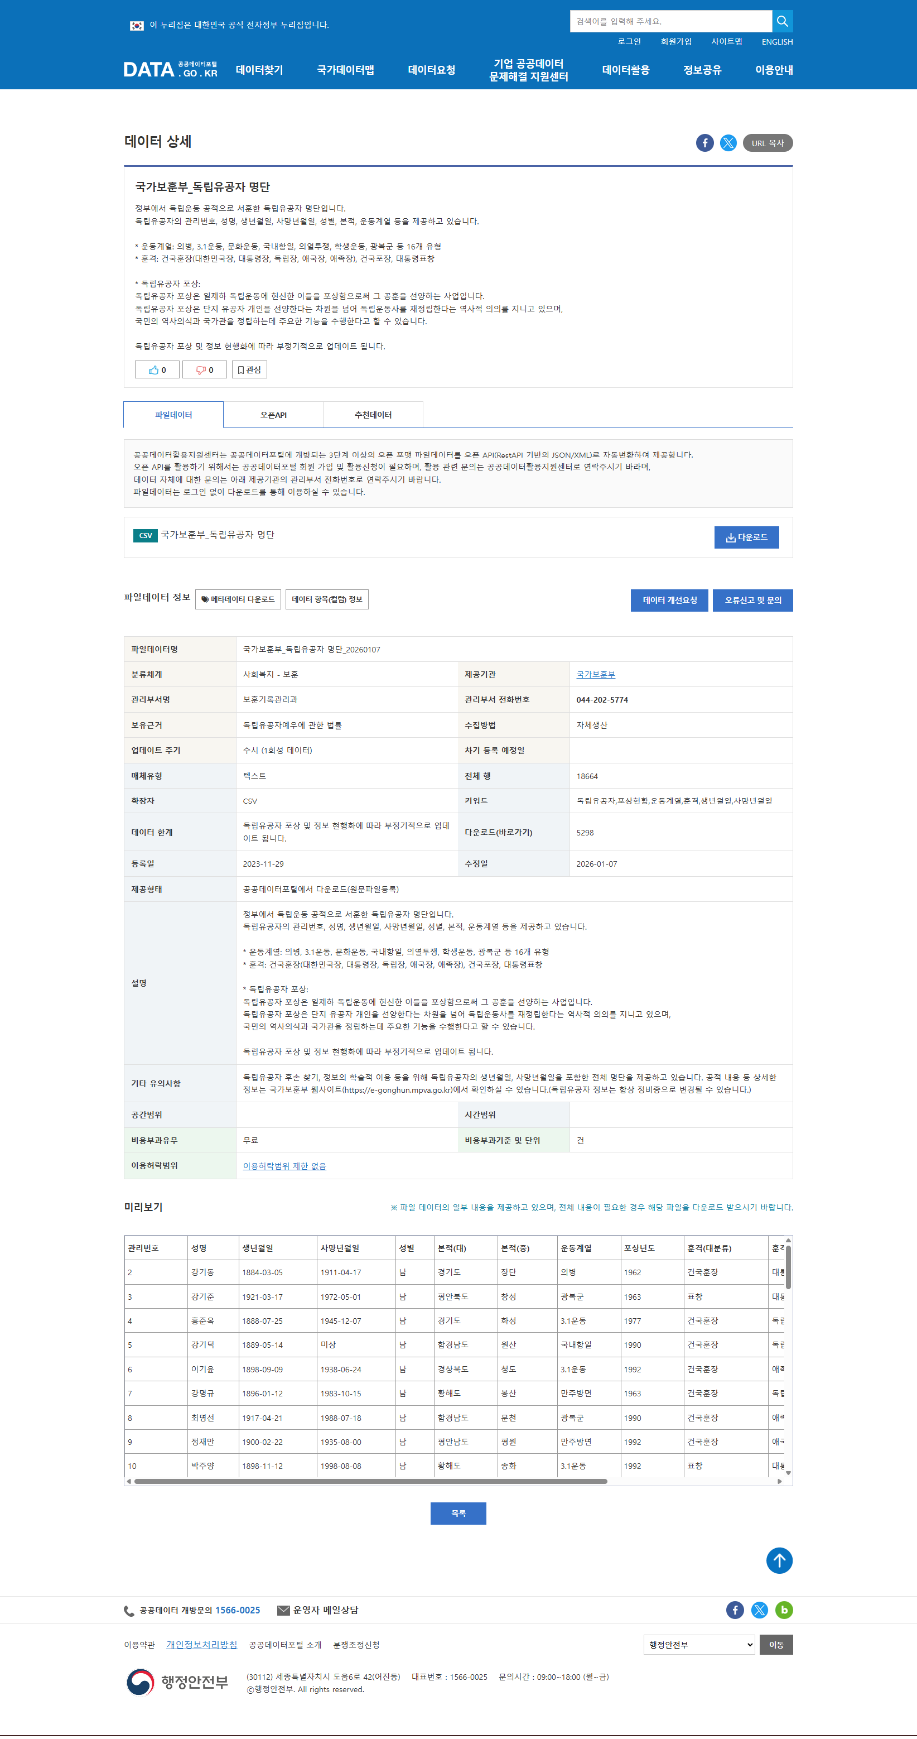The width and height of the screenshot is (917, 1739).
Task: Share page via header Facebook icon
Action: tap(704, 143)
